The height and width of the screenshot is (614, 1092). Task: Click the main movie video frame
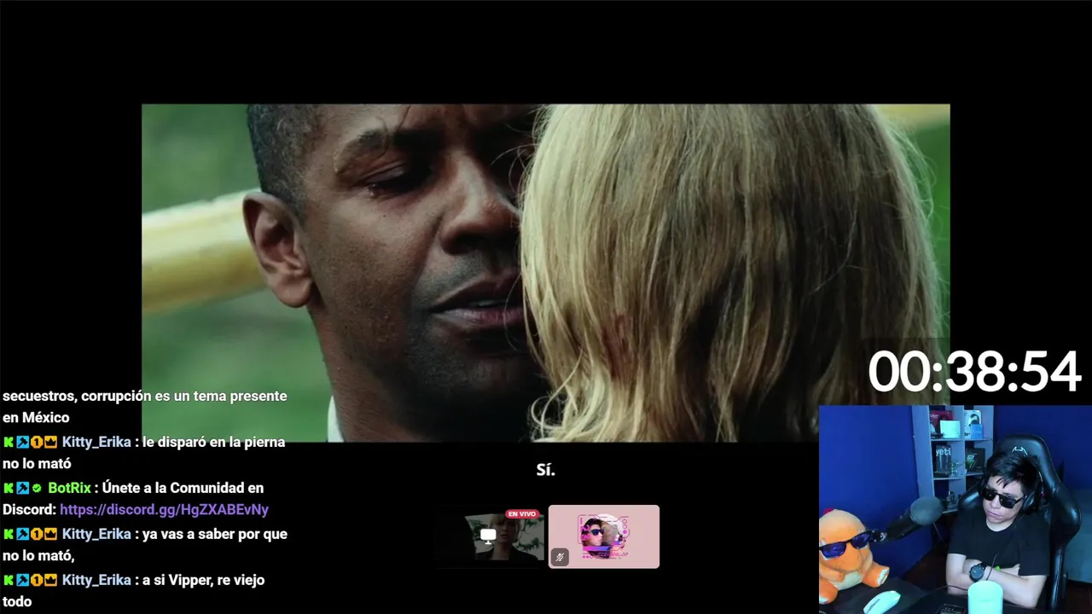(x=546, y=273)
